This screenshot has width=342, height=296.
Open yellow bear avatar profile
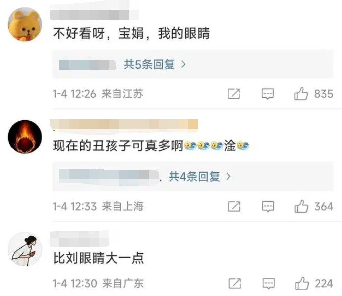coord(25,24)
